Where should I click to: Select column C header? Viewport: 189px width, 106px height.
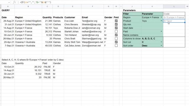click(x=47, y=6)
